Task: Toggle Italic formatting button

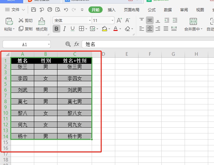Action: [x=65, y=29]
